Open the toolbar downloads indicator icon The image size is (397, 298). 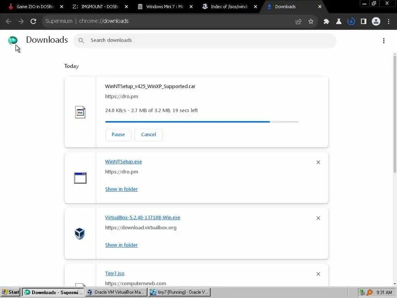351,22
